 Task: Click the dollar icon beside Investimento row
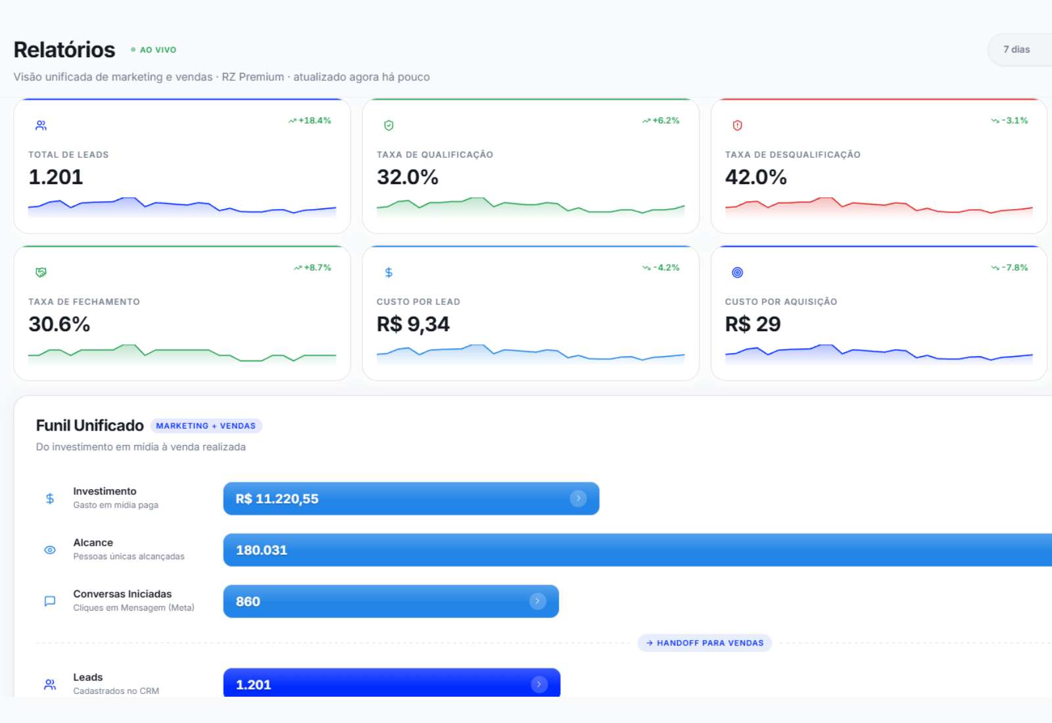click(x=50, y=498)
